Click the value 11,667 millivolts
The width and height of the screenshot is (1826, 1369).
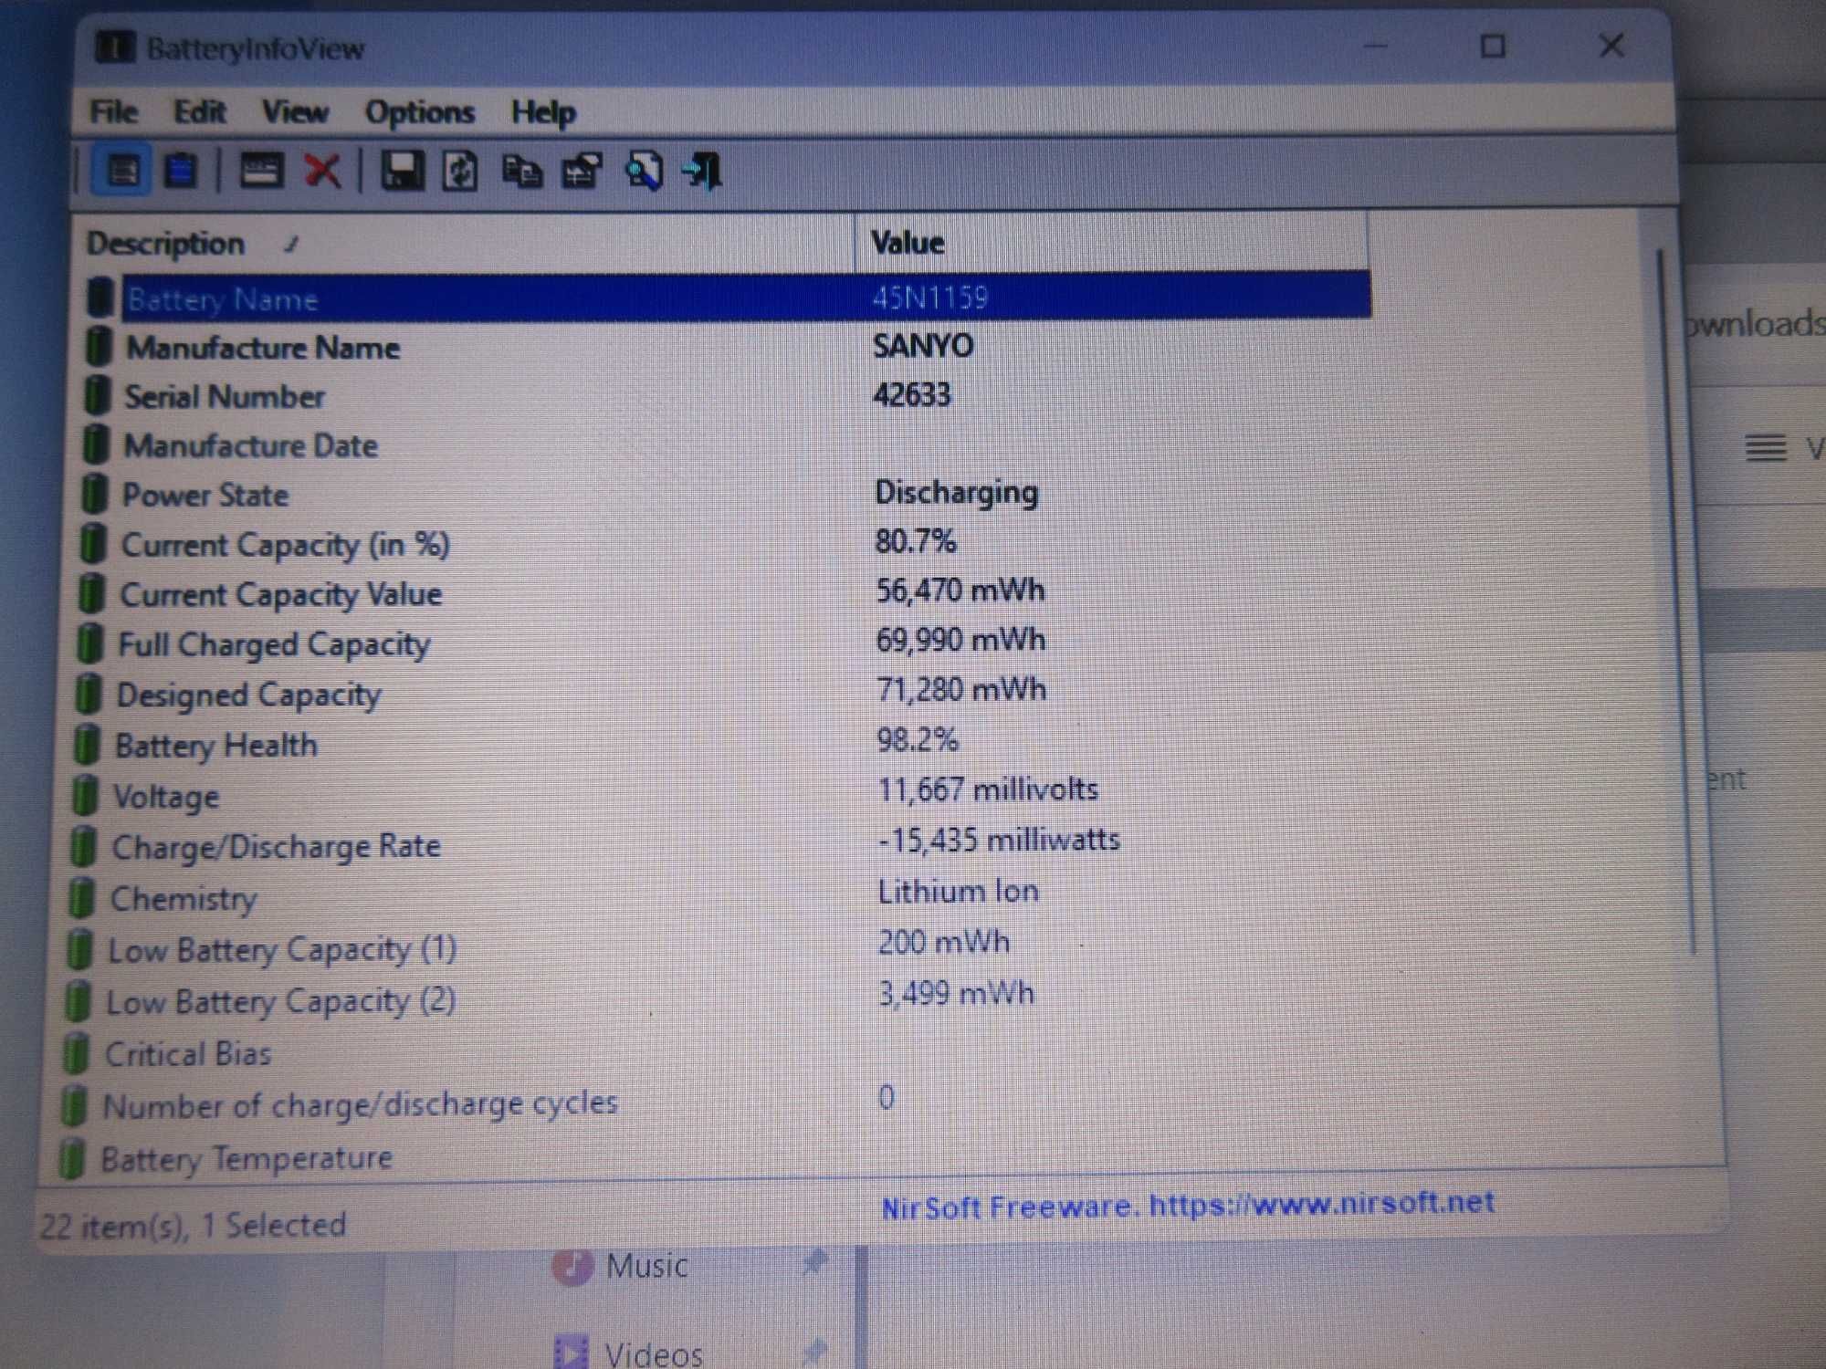pyautogui.click(x=989, y=789)
